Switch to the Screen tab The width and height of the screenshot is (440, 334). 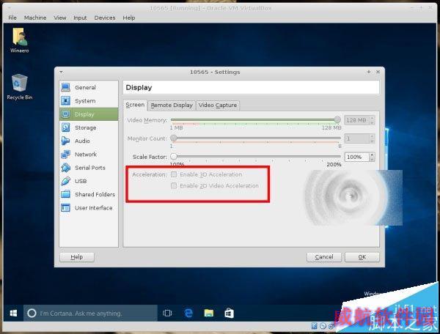(135, 105)
